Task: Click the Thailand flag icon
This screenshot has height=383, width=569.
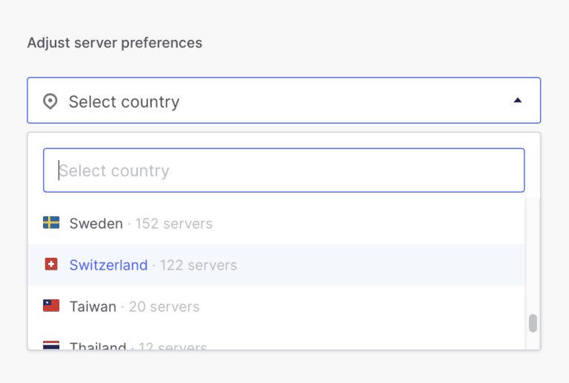Action: click(51, 345)
